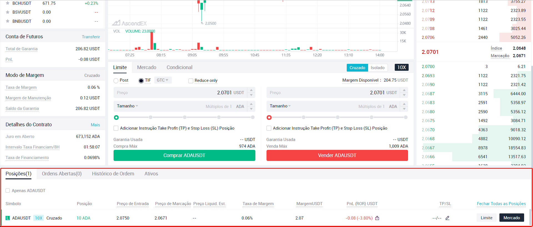Click Fechar Todas as Posições link
The height and width of the screenshot is (227, 533).
[x=501, y=204]
